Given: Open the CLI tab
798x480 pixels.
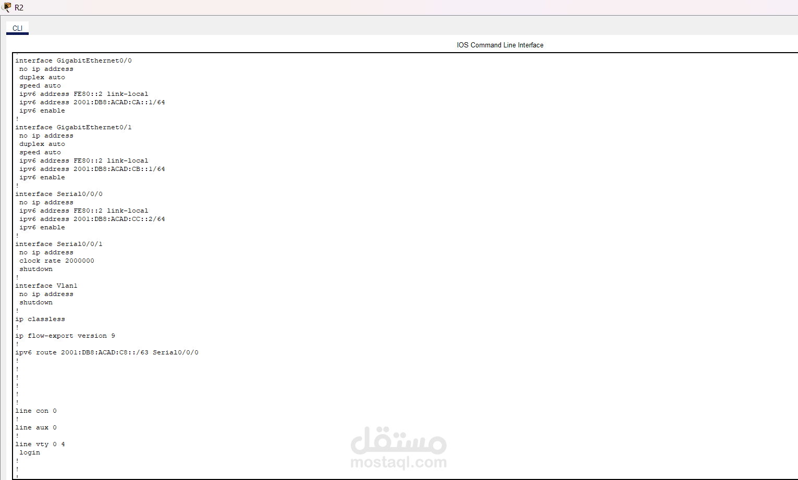Looking at the screenshot, I should click(x=17, y=28).
